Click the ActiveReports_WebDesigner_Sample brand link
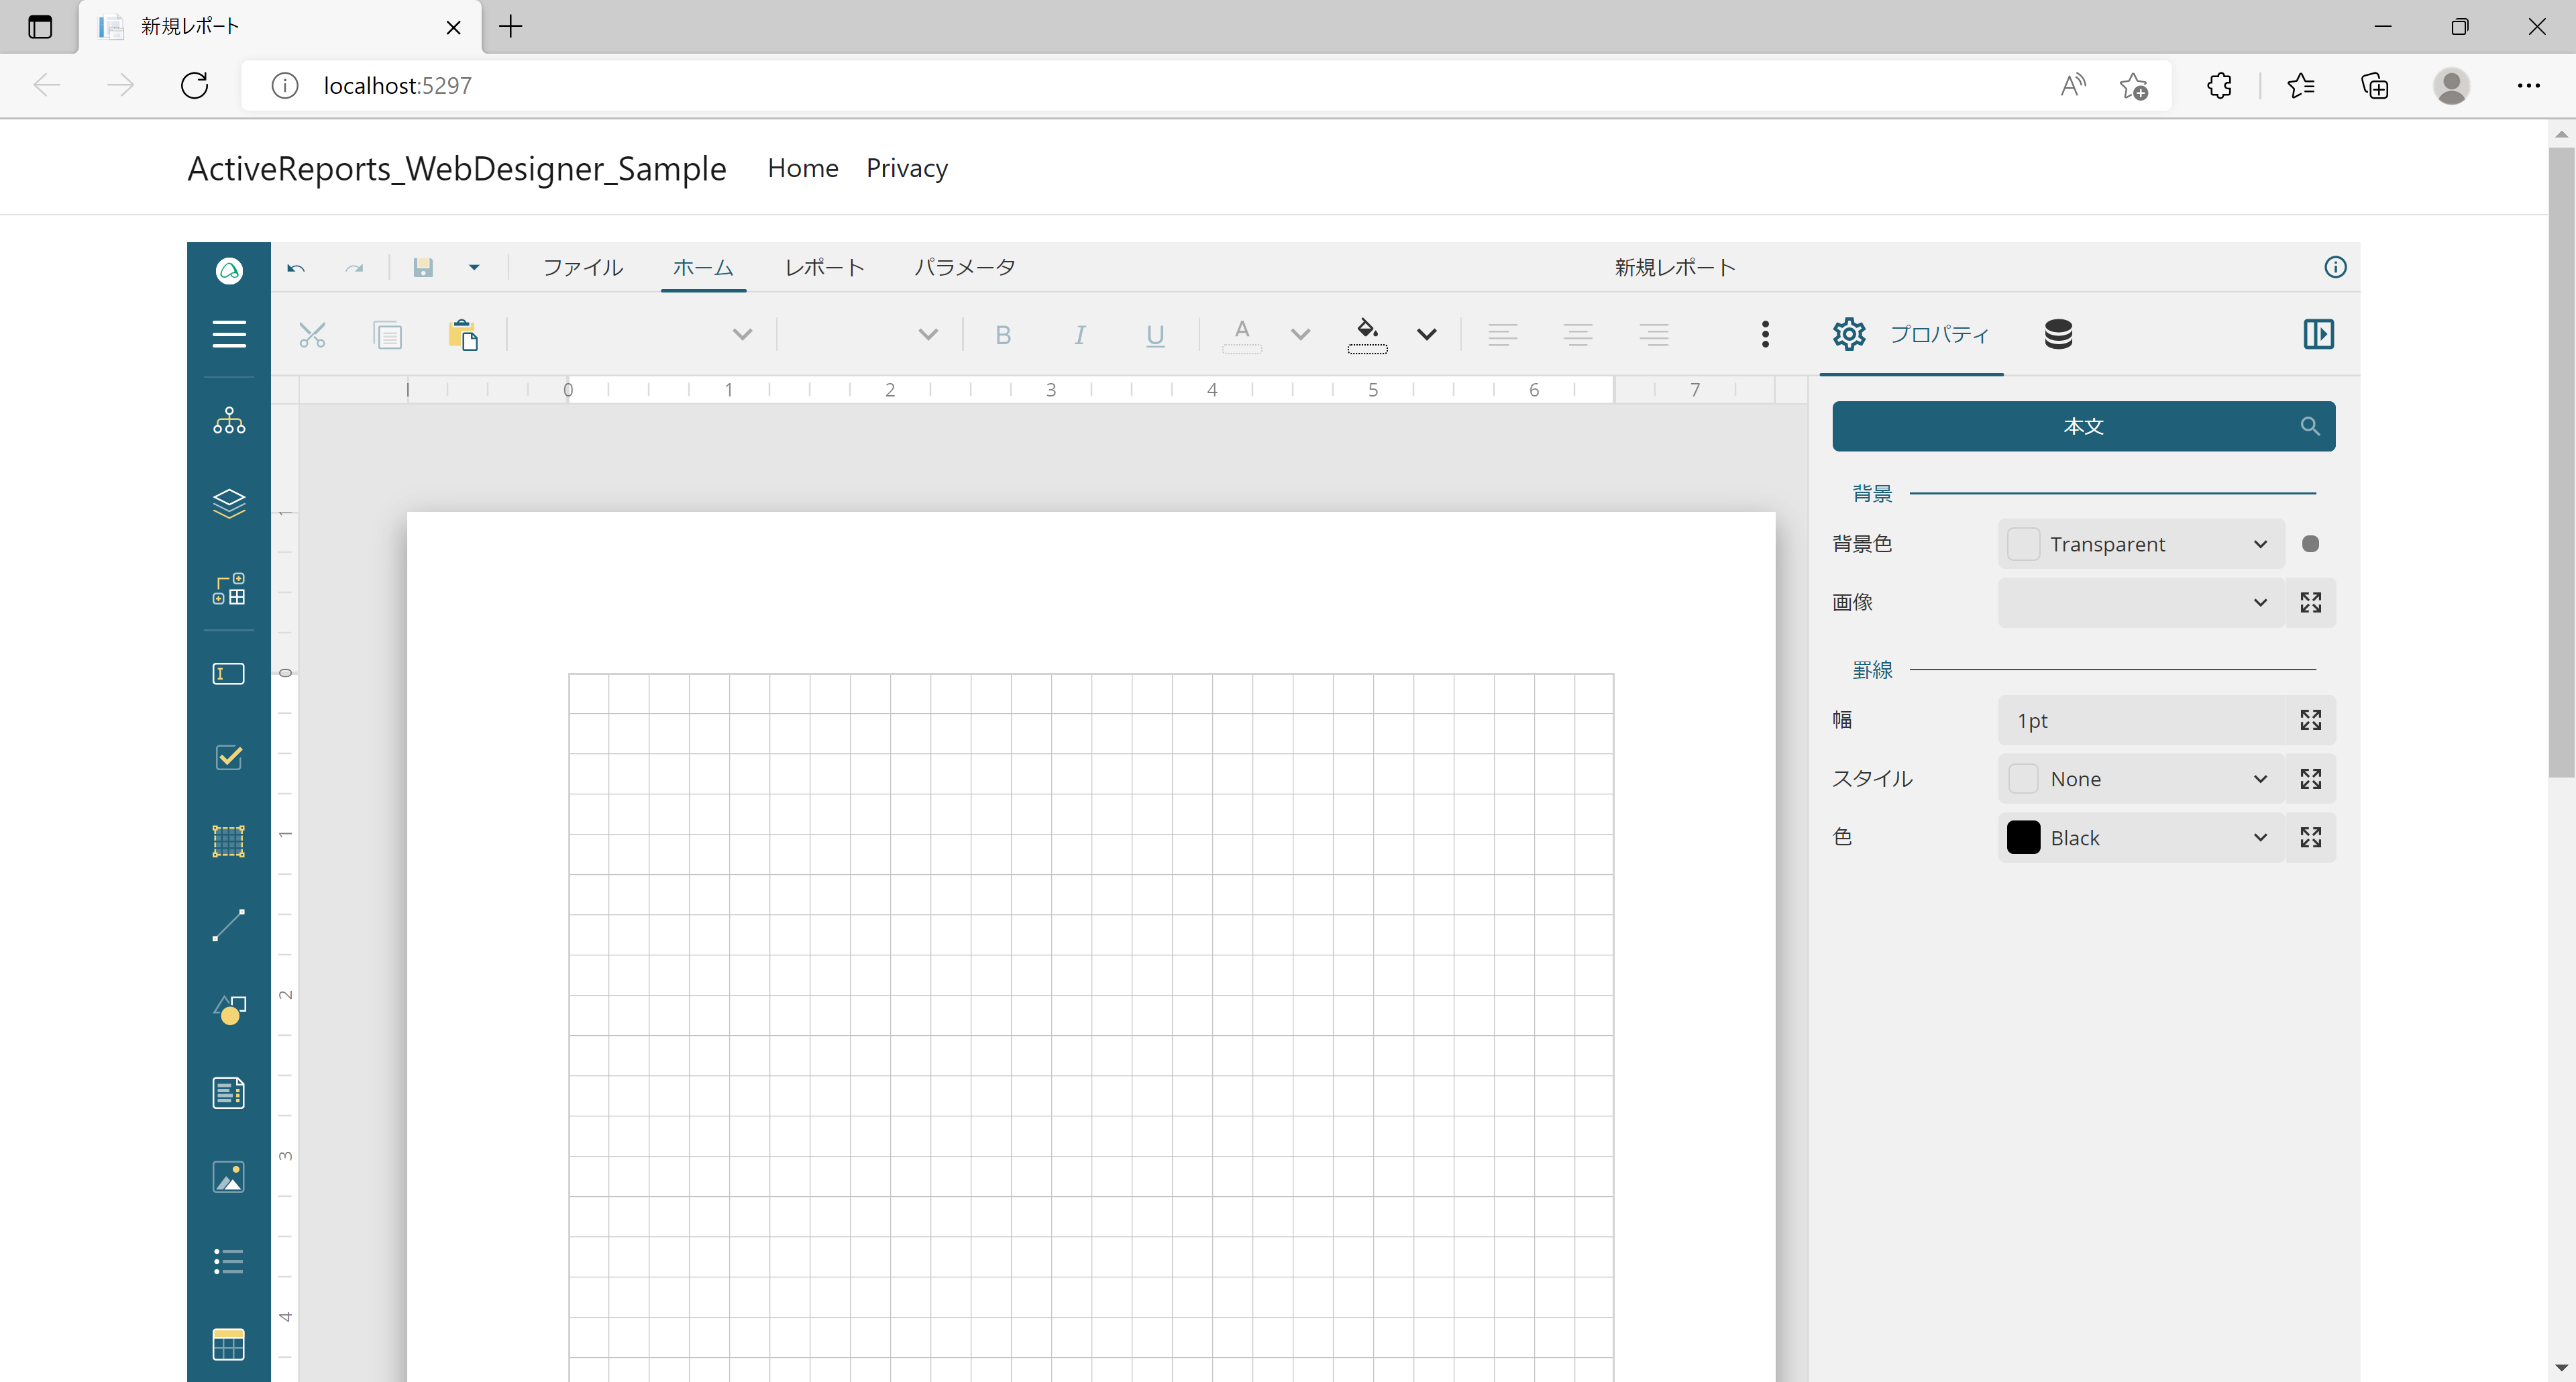Image resolution: width=2576 pixels, height=1382 pixels. [457, 168]
